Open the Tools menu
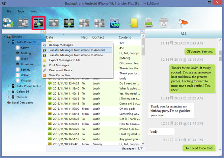The height and width of the screenshot is (158, 224). pyautogui.click(x=21, y=11)
